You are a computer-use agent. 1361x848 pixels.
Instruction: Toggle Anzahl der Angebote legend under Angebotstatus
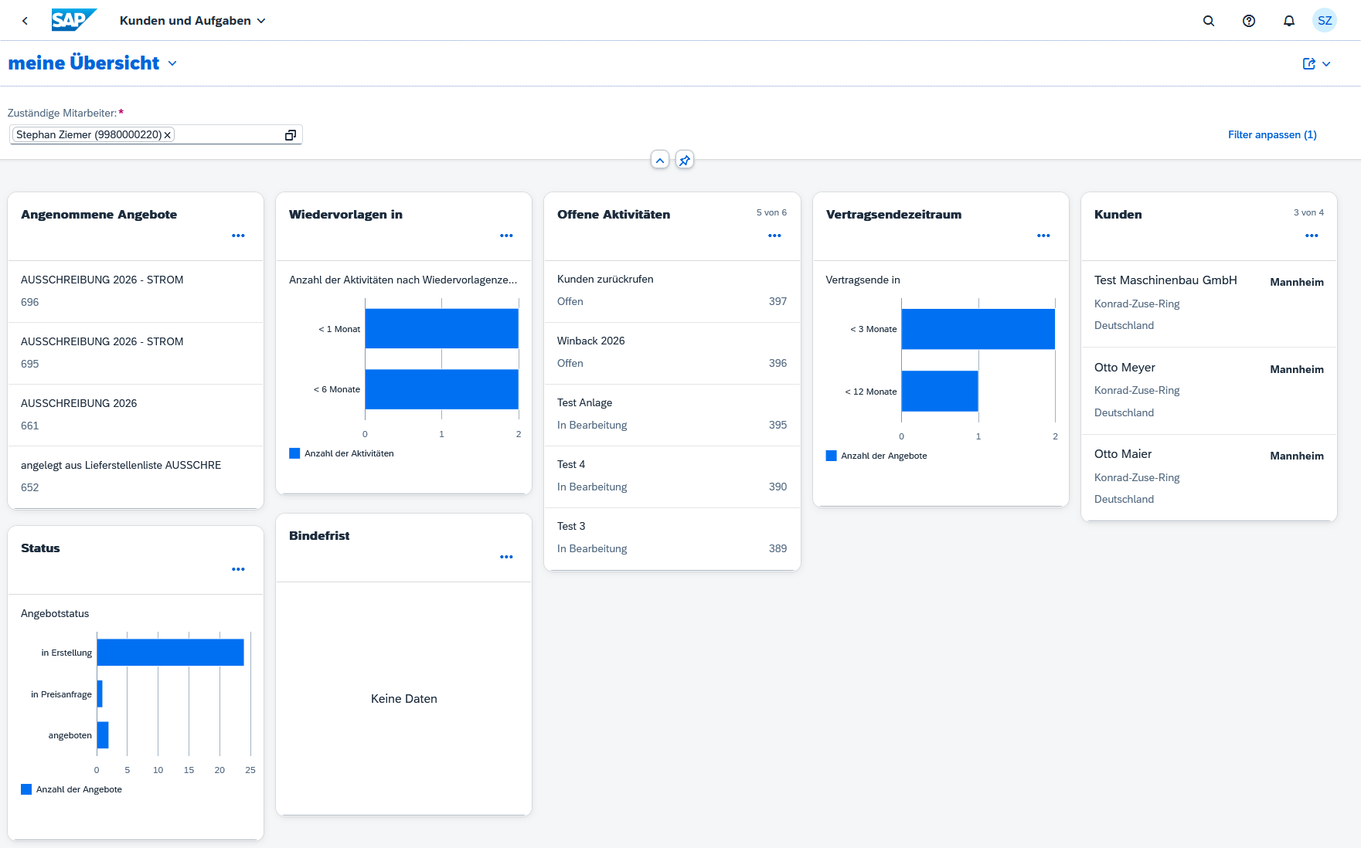pyautogui.click(x=71, y=789)
